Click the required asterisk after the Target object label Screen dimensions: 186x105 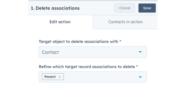[x=120, y=41]
